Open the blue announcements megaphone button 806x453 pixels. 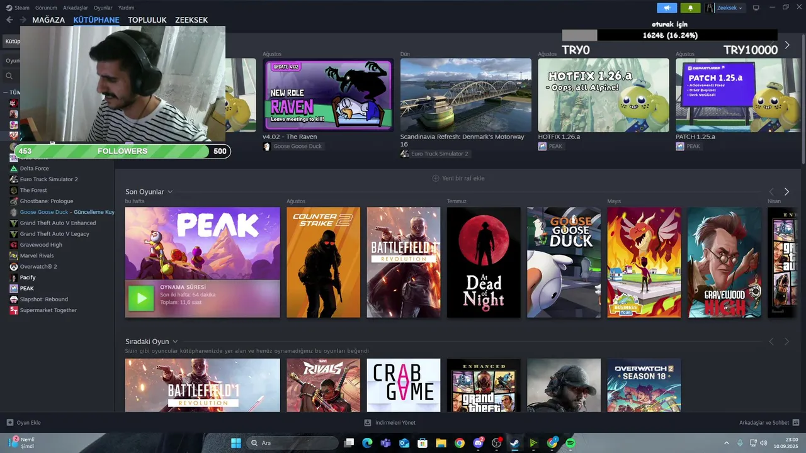pyautogui.click(x=667, y=8)
